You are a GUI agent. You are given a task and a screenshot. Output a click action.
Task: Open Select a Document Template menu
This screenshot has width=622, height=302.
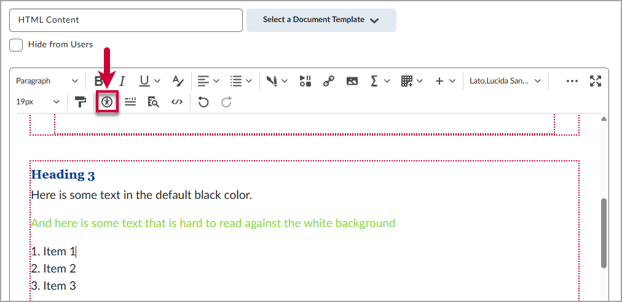pyautogui.click(x=321, y=20)
